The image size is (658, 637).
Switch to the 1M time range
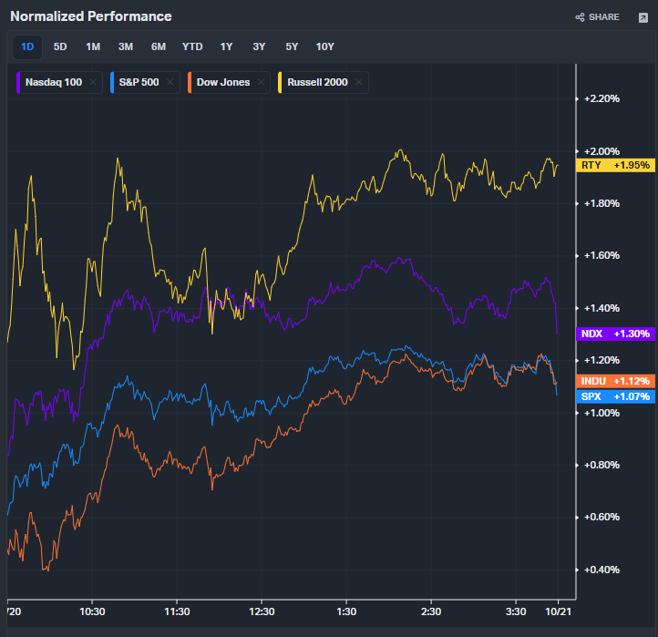93,46
